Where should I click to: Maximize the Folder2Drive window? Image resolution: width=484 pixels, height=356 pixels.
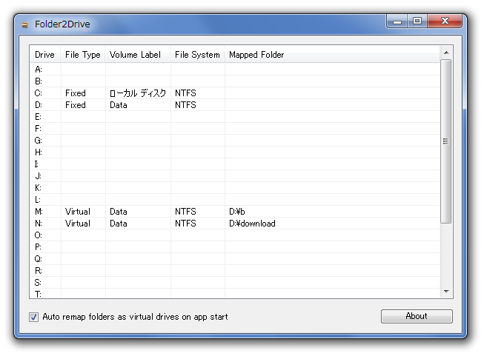[417, 21]
